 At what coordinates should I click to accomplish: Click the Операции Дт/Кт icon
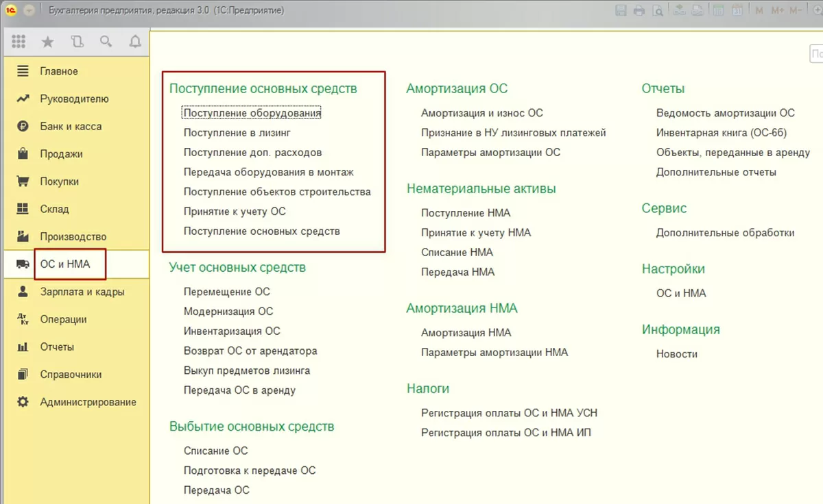(x=23, y=319)
